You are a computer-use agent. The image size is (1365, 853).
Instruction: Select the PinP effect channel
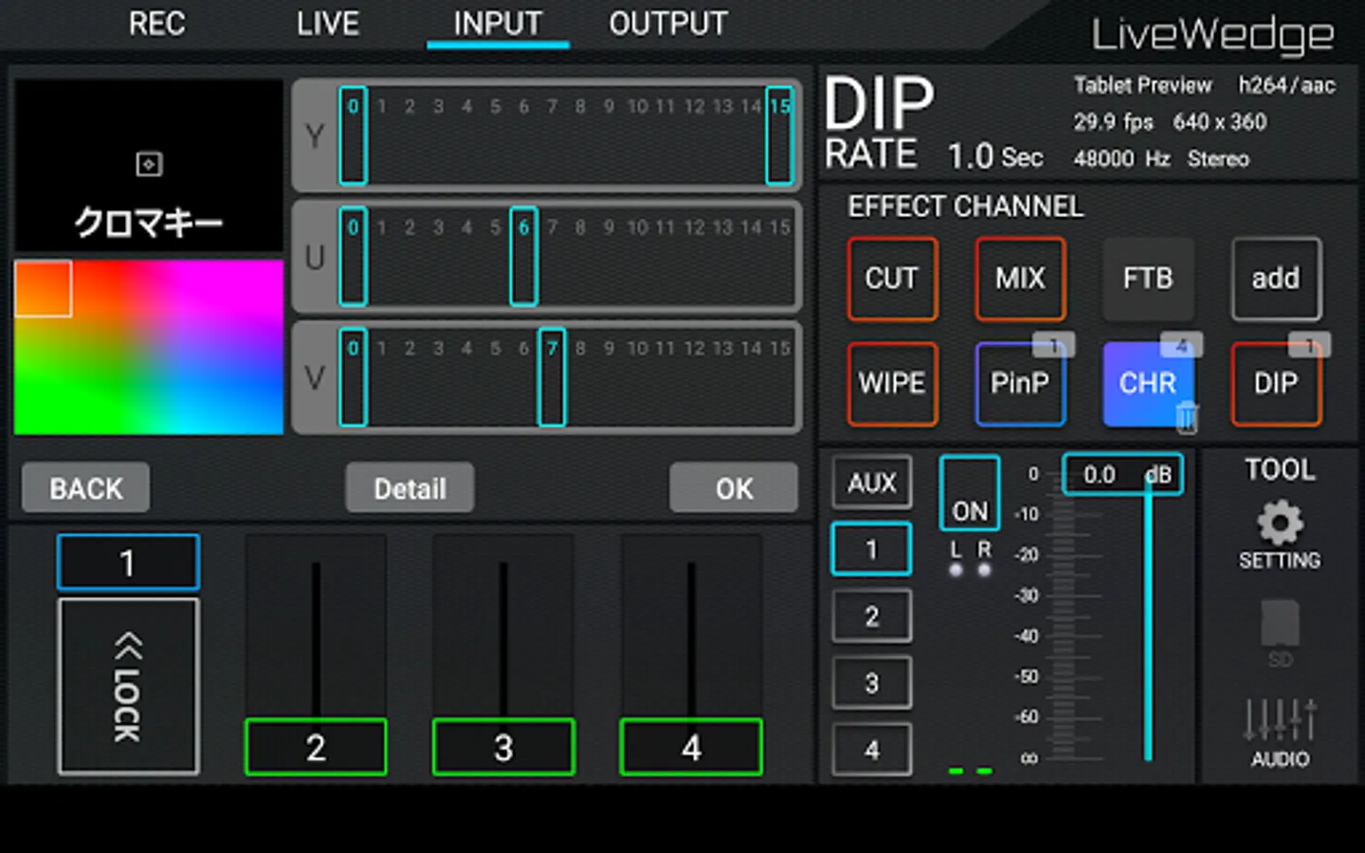click(x=1020, y=384)
